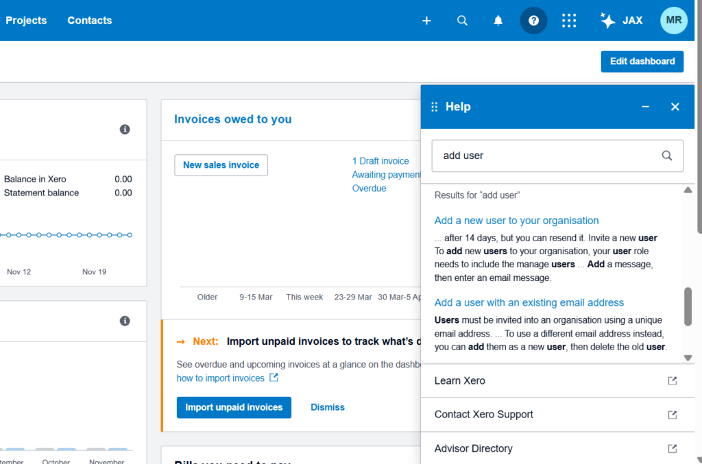Open the Contacts menu

click(x=89, y=20)
